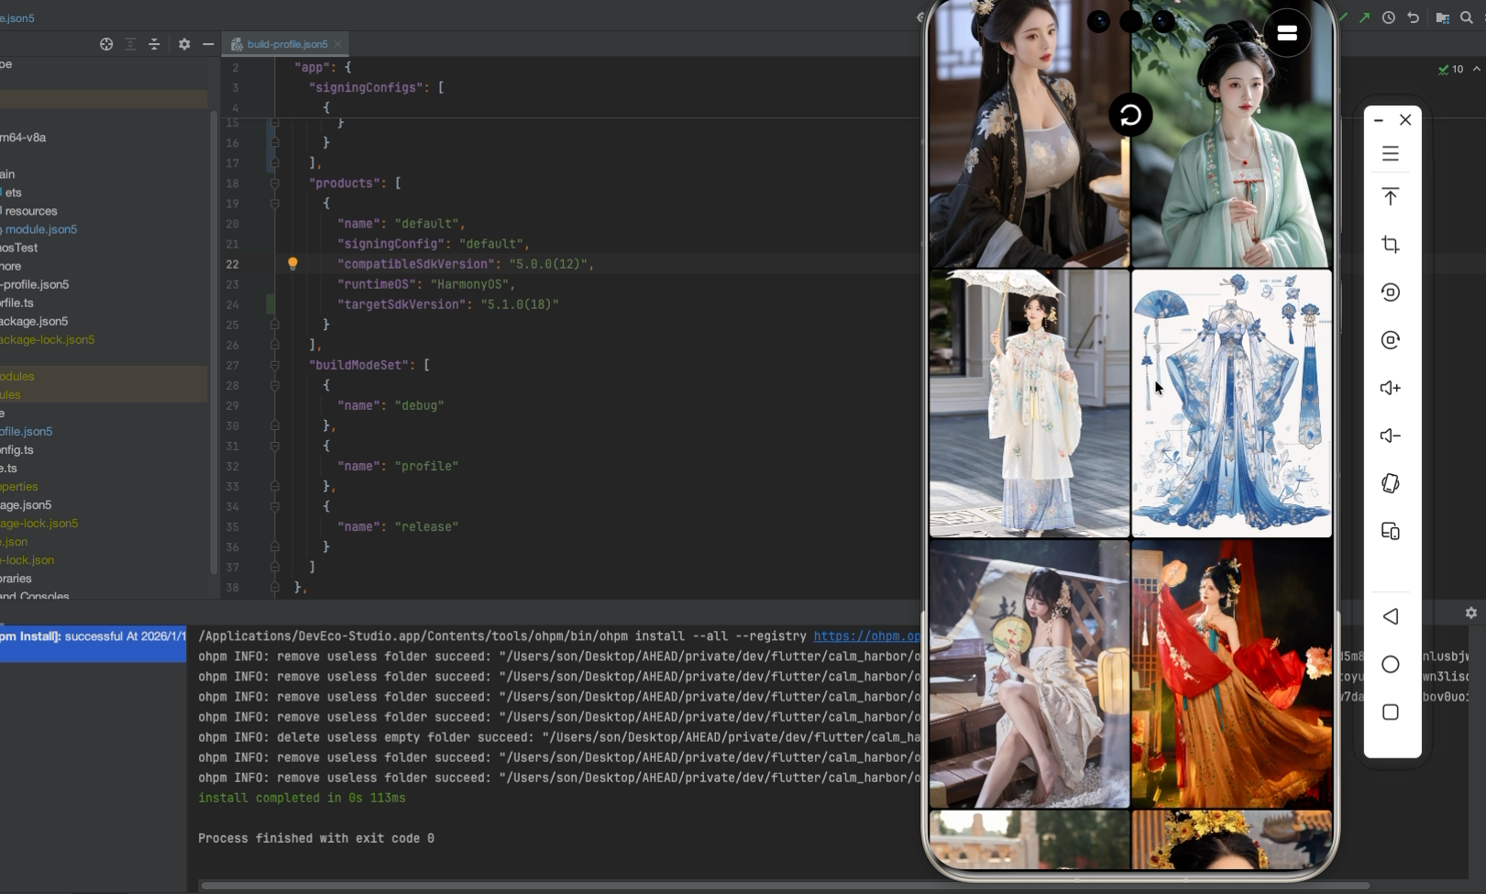Click the "5.0.0(12)" value text
Image resolution: width=1486 pixels, height=894 pixels.
[548, 264]
